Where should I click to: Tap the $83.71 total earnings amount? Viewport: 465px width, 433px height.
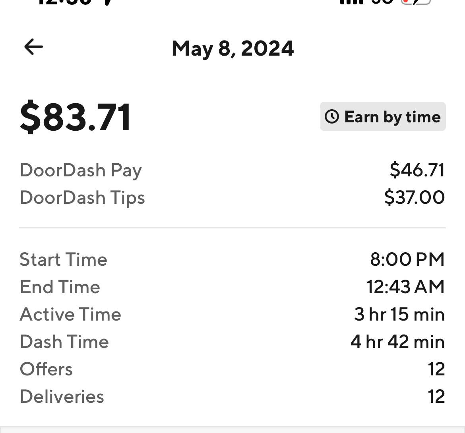coord(76,116)
